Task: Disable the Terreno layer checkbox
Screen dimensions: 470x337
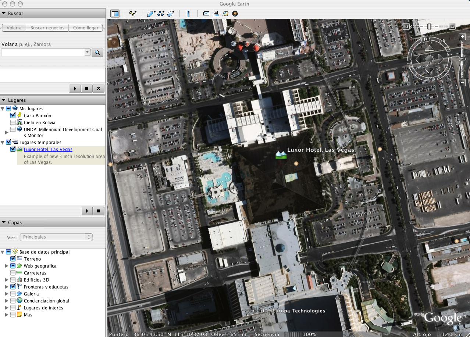Action: (13, 259)
